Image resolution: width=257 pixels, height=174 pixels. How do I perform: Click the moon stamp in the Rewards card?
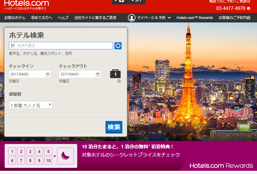[x=65, y=156]
